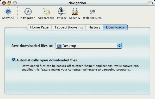This screenshot has height=99, width=155.
Task: Uncheck Automatically open downloaded files
Action: pos(14,60)
